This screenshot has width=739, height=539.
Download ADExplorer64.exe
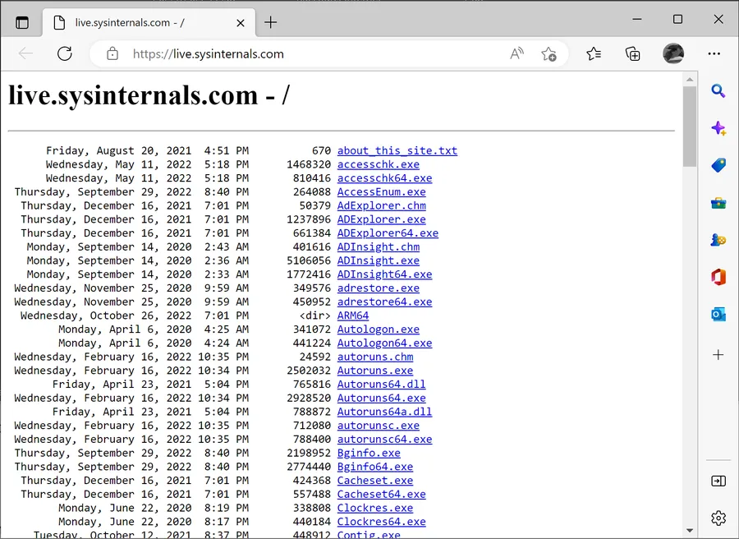[x=388, y=233]
